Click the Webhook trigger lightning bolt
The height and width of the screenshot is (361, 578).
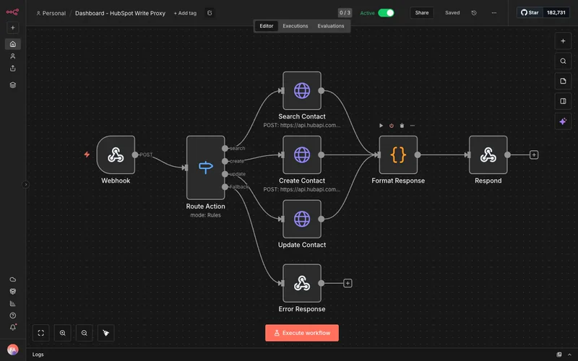click(x=87, y=155)
